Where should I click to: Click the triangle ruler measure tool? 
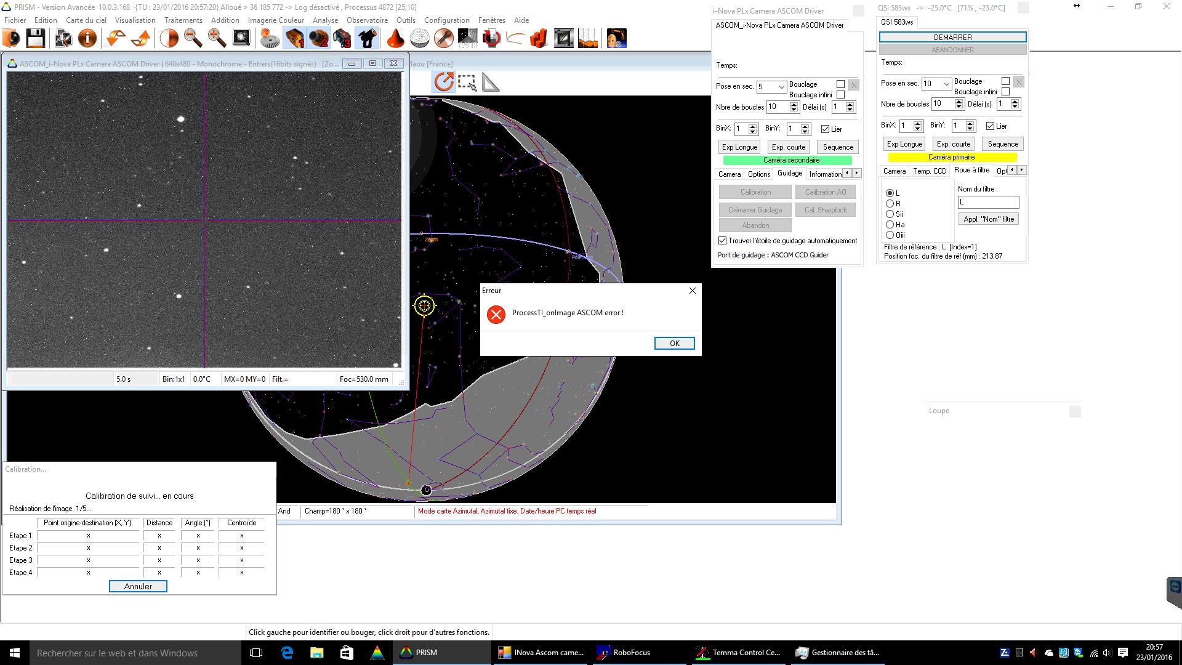[490, 82]
